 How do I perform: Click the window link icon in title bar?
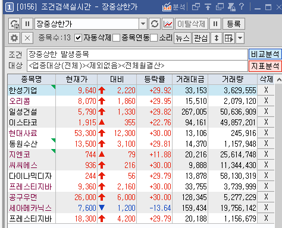196,7
